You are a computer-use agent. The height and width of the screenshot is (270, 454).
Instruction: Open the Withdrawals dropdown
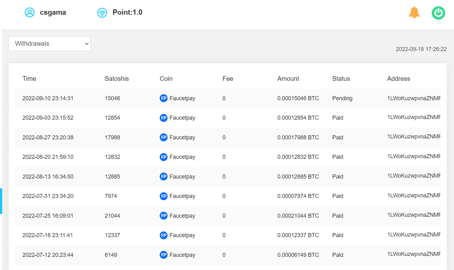(50, 44)
